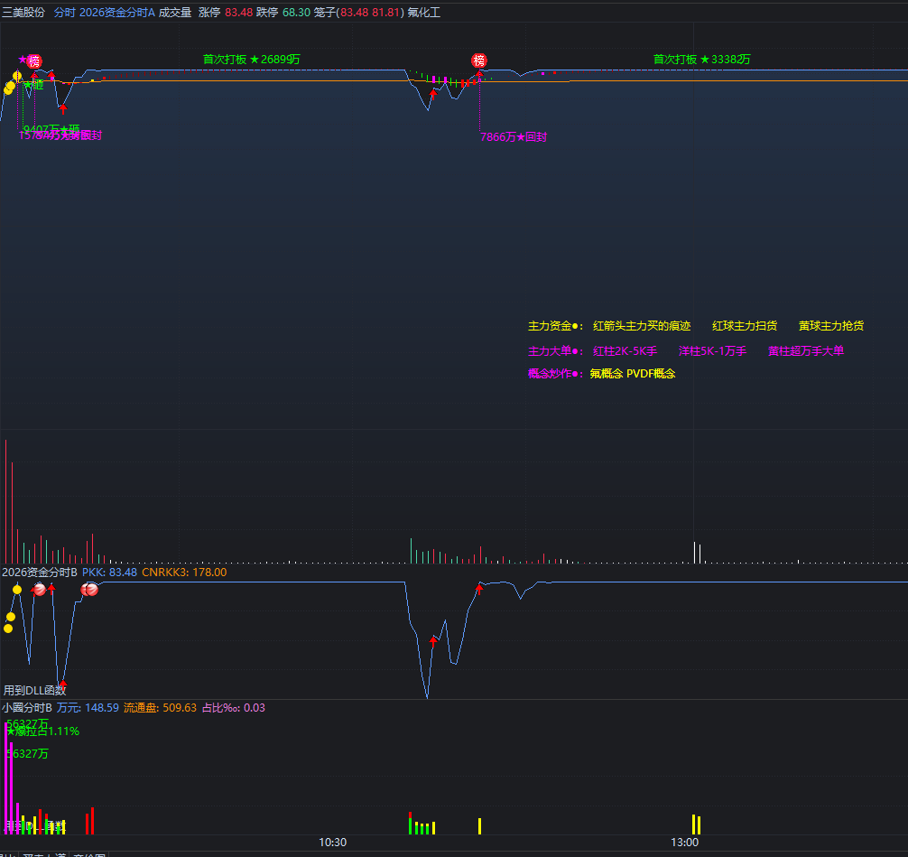Screen dimensions: 908x857
Task: Select the 分时 label in header
Action: click(x=65, y=12)
